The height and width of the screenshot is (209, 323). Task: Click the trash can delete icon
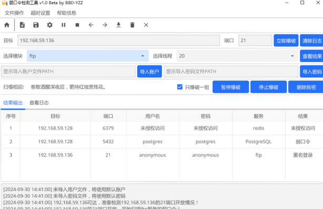pos(132,25)
